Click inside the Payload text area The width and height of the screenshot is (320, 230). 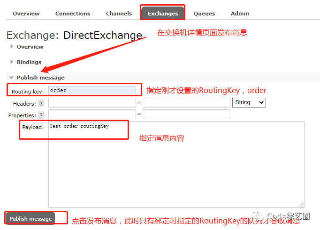click(x=176, y=164)
